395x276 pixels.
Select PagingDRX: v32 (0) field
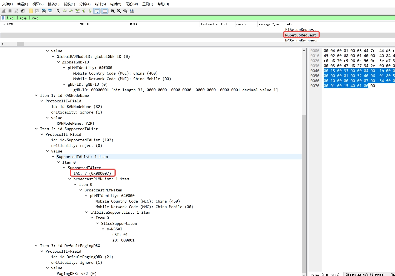[x=77, y=273]
